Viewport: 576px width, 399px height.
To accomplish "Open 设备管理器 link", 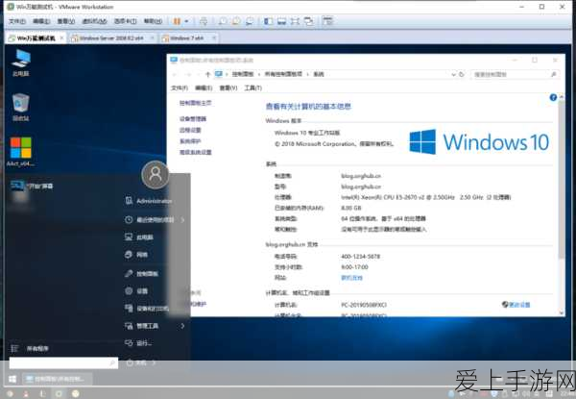I will pos(193,119).
